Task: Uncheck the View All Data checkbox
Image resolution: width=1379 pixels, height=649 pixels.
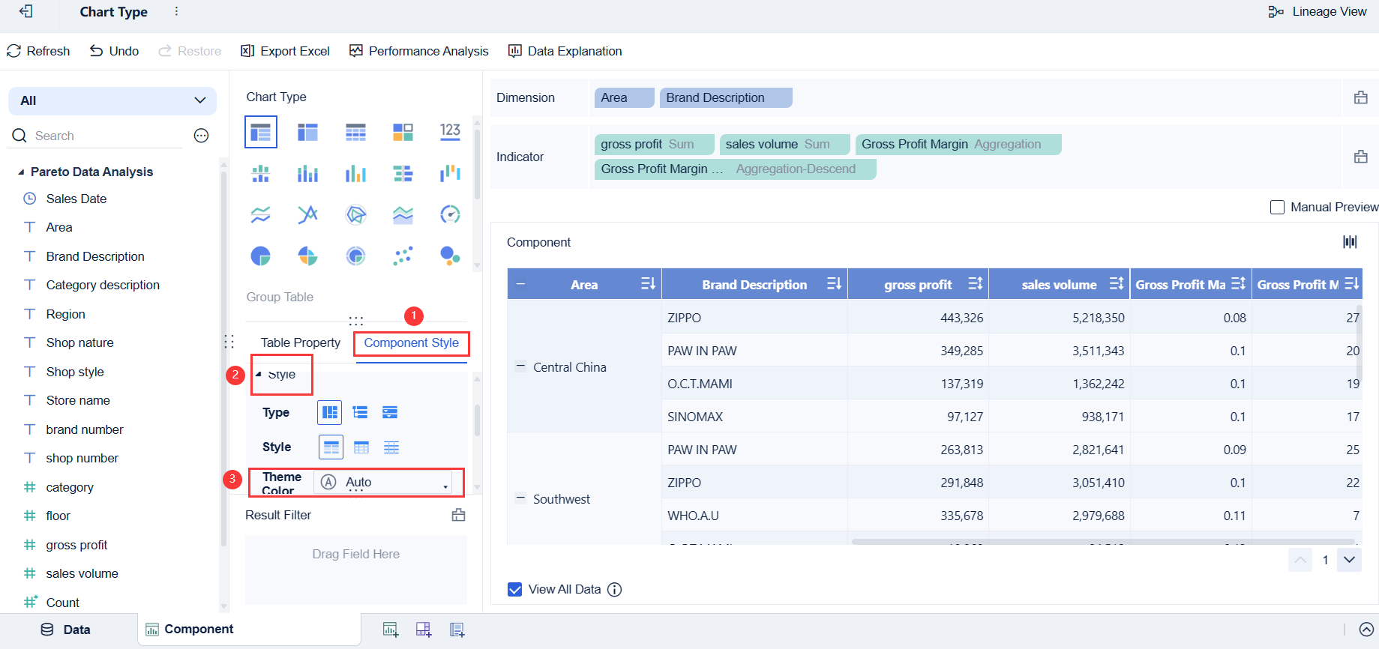Action: (x=514, y=590)
